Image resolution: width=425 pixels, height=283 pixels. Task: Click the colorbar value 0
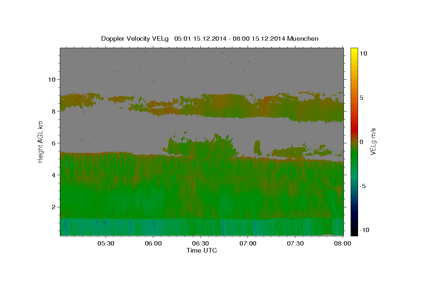[361, 141]
